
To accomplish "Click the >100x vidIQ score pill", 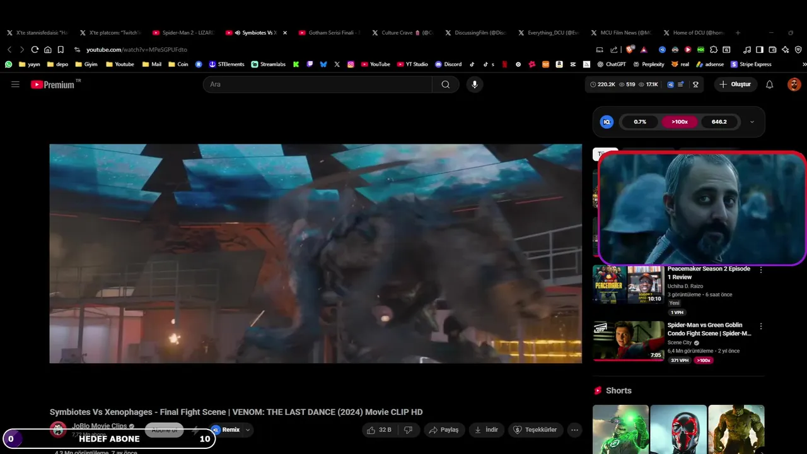I will pyautogui.click(x=680, y=122).
